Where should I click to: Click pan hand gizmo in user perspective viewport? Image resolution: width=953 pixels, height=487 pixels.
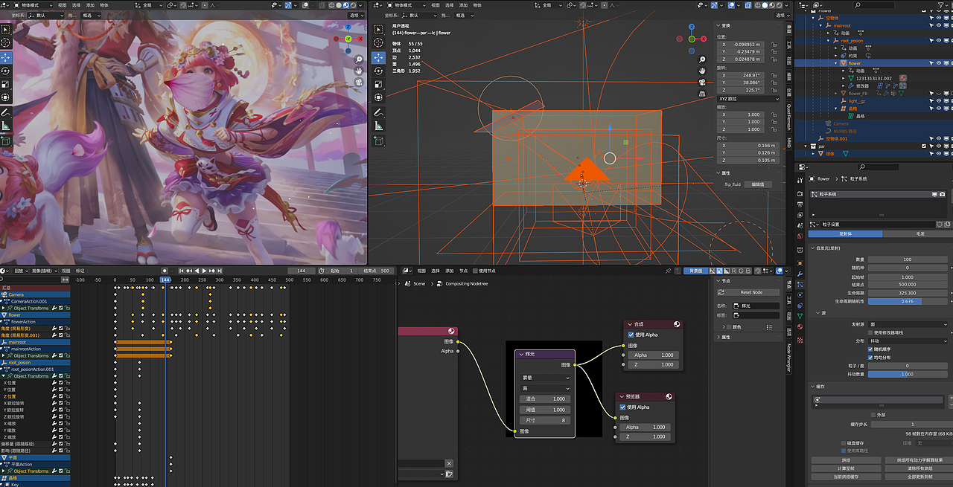click(x=702, y=70)
